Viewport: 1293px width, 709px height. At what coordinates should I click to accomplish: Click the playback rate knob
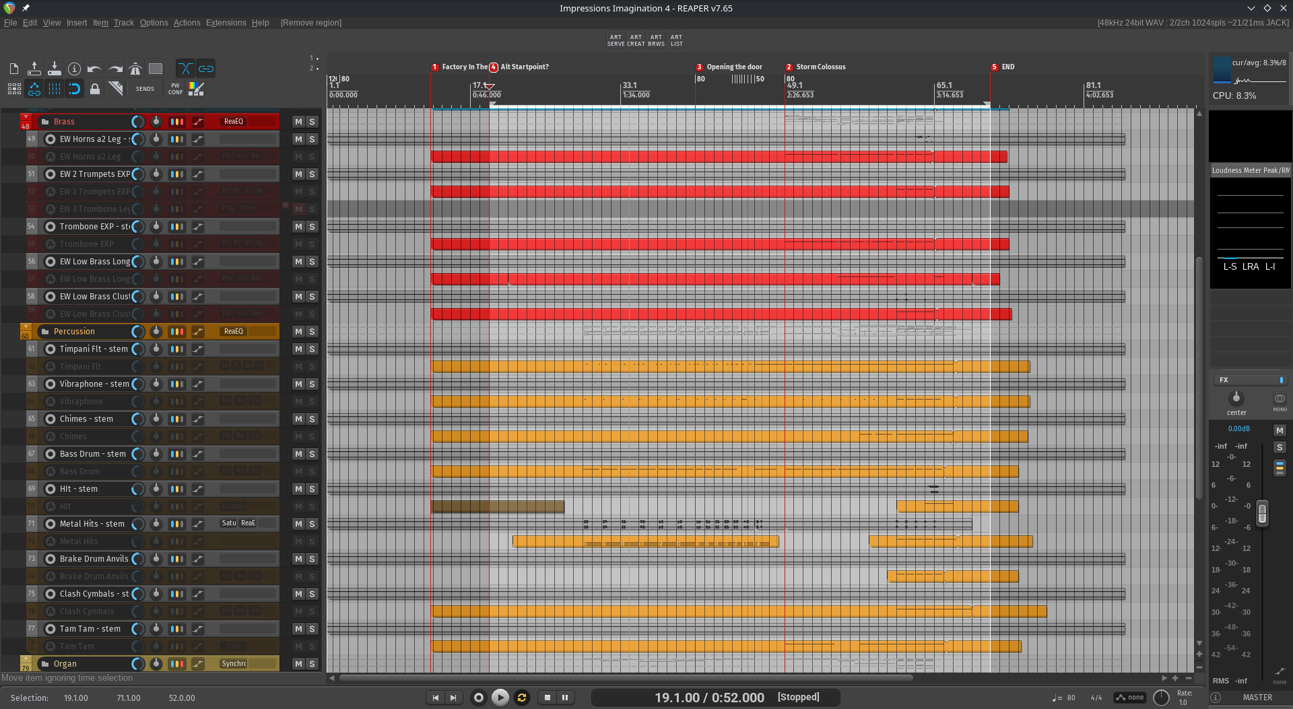click(x=1162, y=698)
